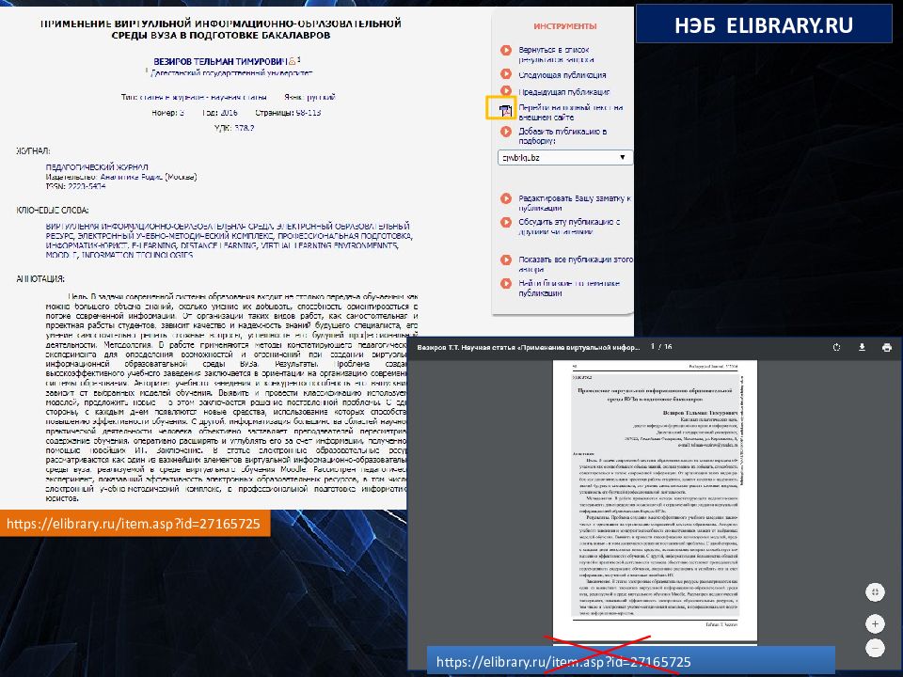This screenshot has height=677, width=903.
Task: Open affiliation 'Дагестанский государственный университет'
Action: click(x=231, y=73)
